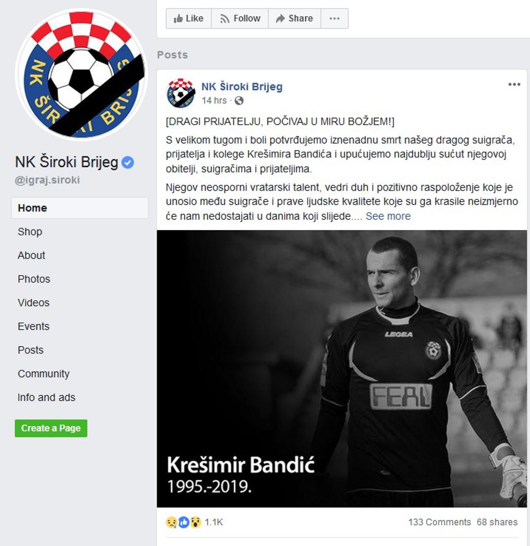Open the post's three-dot options menu
The height and width of the screenshot is (546, 530).
click(x=514, y=84)
